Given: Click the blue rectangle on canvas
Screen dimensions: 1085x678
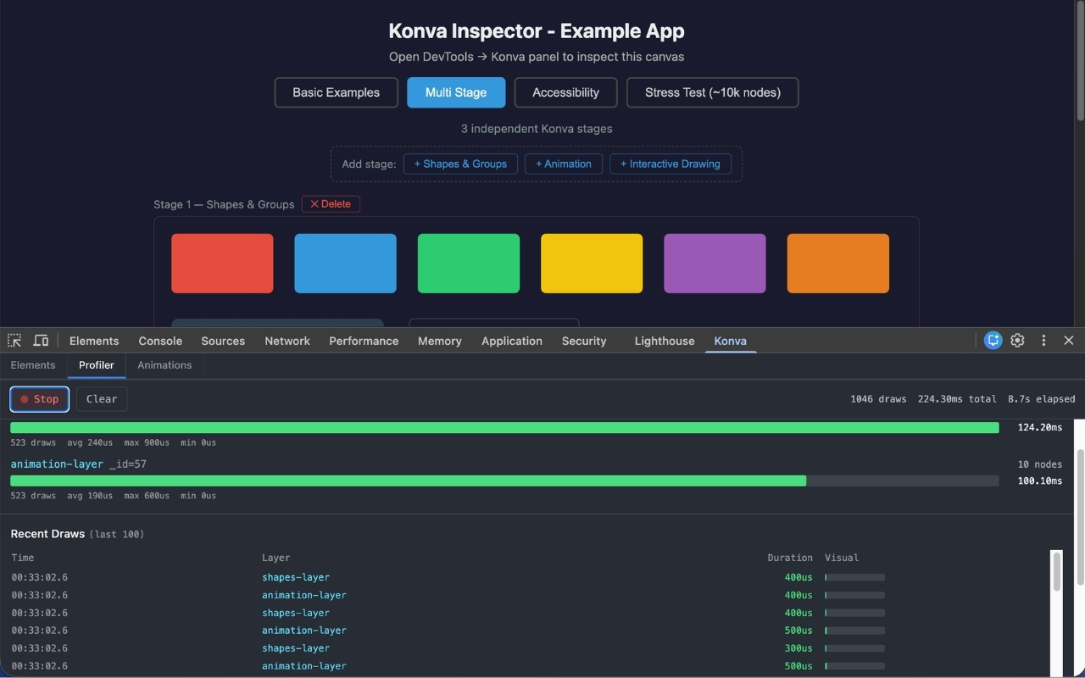Looking at the screenshot, I should click(x=345, y=264).
